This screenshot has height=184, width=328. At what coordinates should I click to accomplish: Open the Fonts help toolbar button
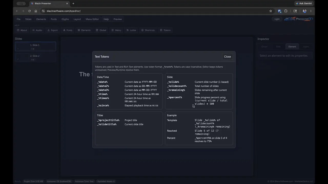pos(68,30)
